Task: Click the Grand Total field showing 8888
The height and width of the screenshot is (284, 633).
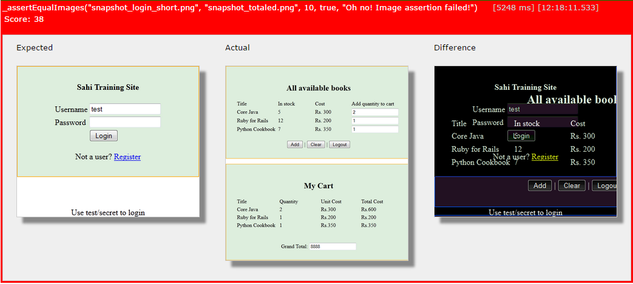Action: coord(332,246)
